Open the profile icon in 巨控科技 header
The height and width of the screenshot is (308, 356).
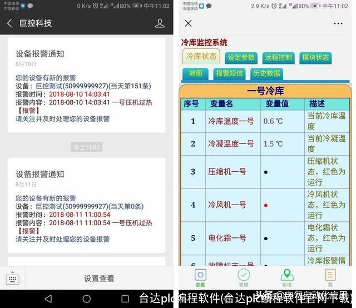tap(160, 23)
